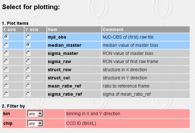This screenshot has width=195, height=133.
Task: Pick struct_row on the Y axis
Action: (x=28, y=70)
